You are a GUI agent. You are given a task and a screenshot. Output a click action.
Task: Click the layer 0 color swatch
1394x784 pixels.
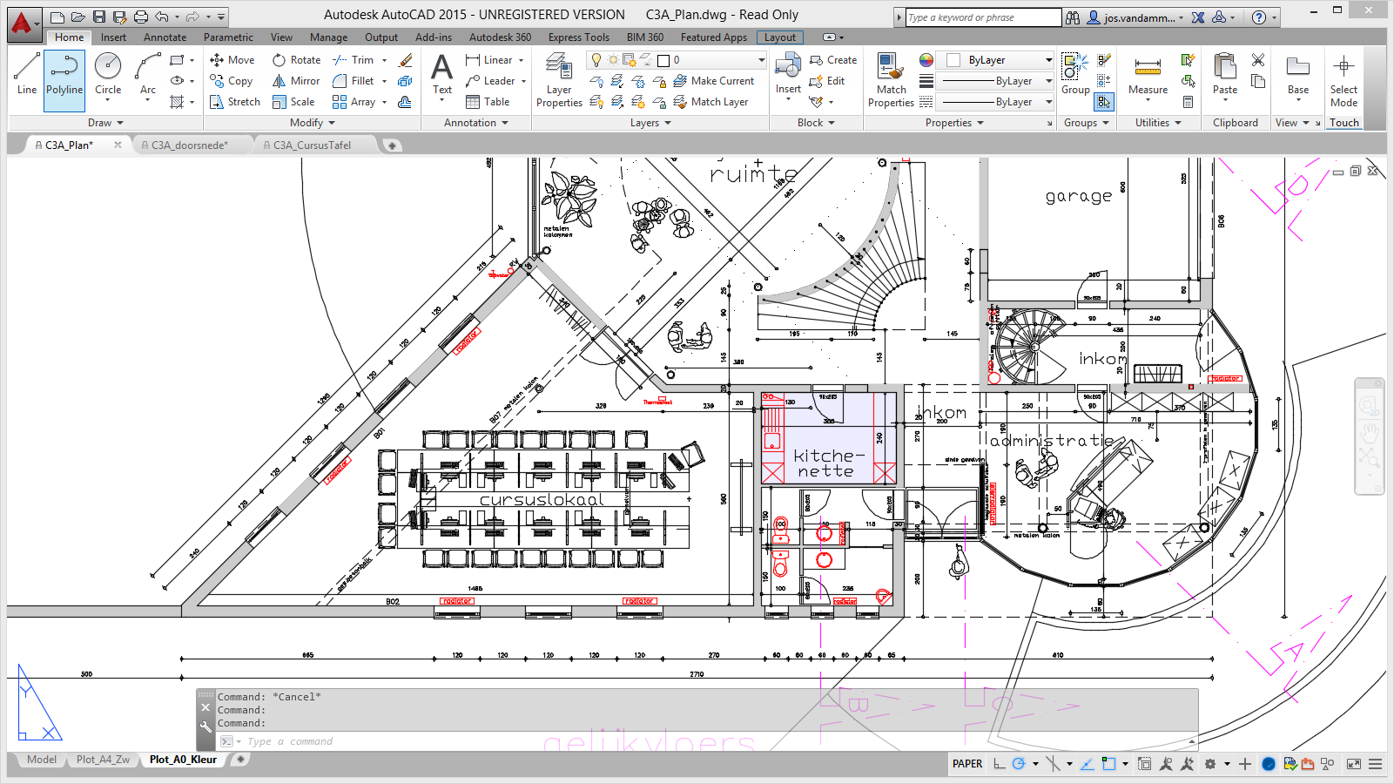pos(663,60)
